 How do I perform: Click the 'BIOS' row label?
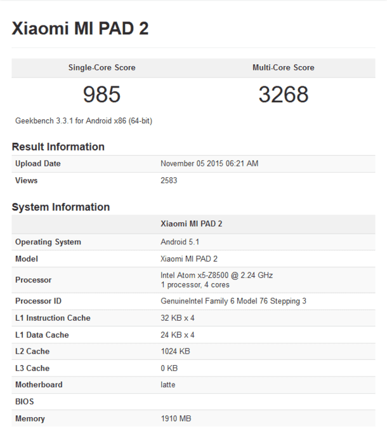tap(24, 401)
